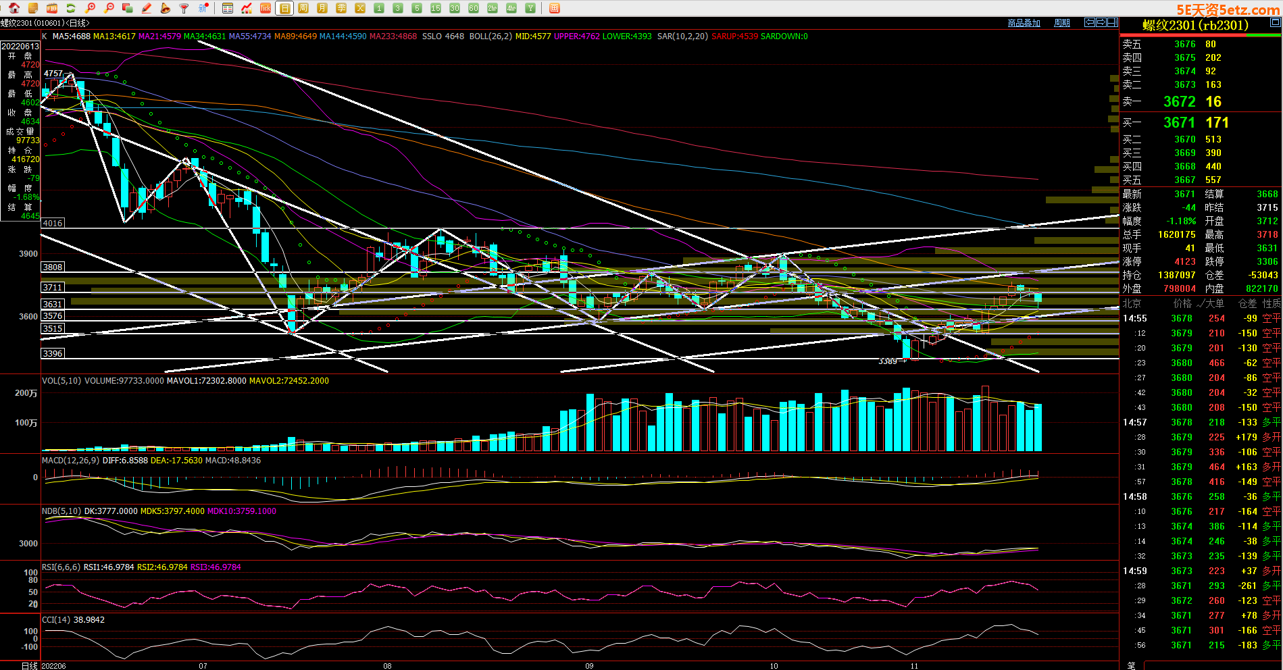Zoom out with the minus magnifier icon
Screen dimensions: 1283x670
(x=109, y=8)
